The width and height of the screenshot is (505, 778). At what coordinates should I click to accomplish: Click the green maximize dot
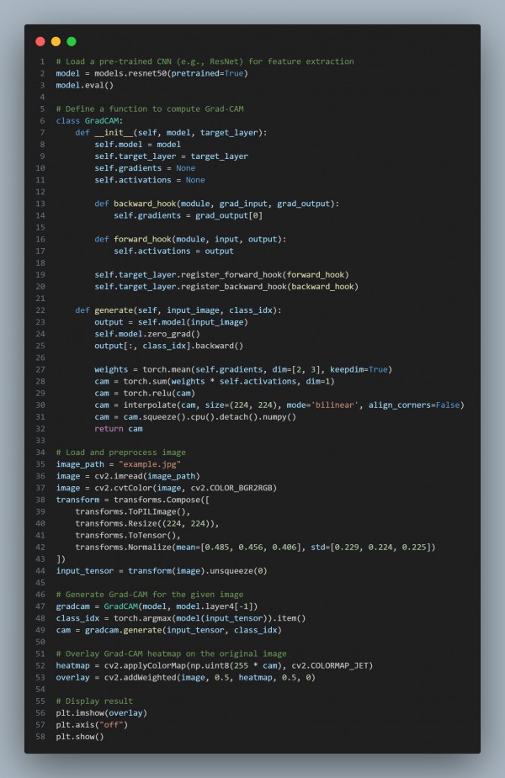pos(72,42)
